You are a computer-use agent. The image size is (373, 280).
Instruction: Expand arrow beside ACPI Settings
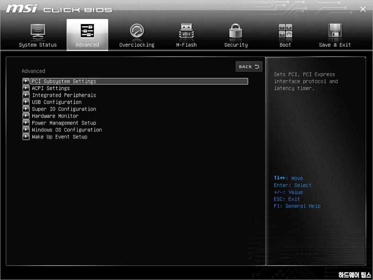point(26,88)
